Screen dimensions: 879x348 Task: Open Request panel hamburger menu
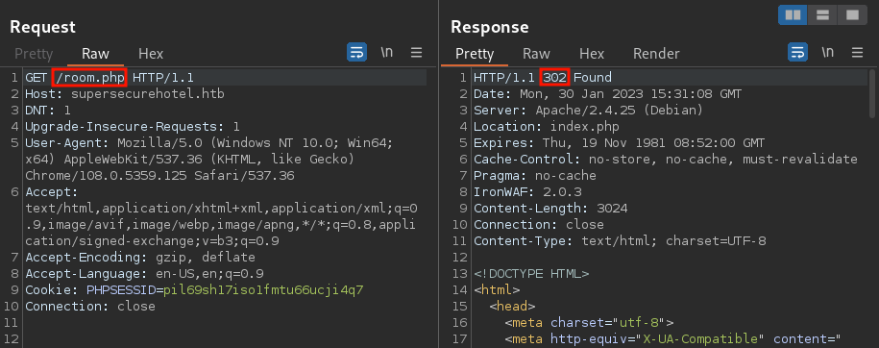pos(416,53)
